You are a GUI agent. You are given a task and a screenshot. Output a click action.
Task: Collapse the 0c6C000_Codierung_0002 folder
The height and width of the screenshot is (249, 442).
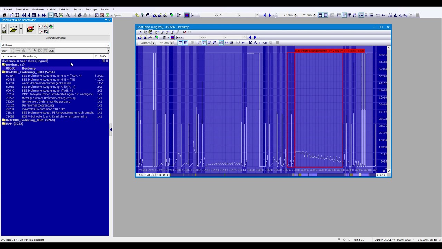(x=3, y=72)
